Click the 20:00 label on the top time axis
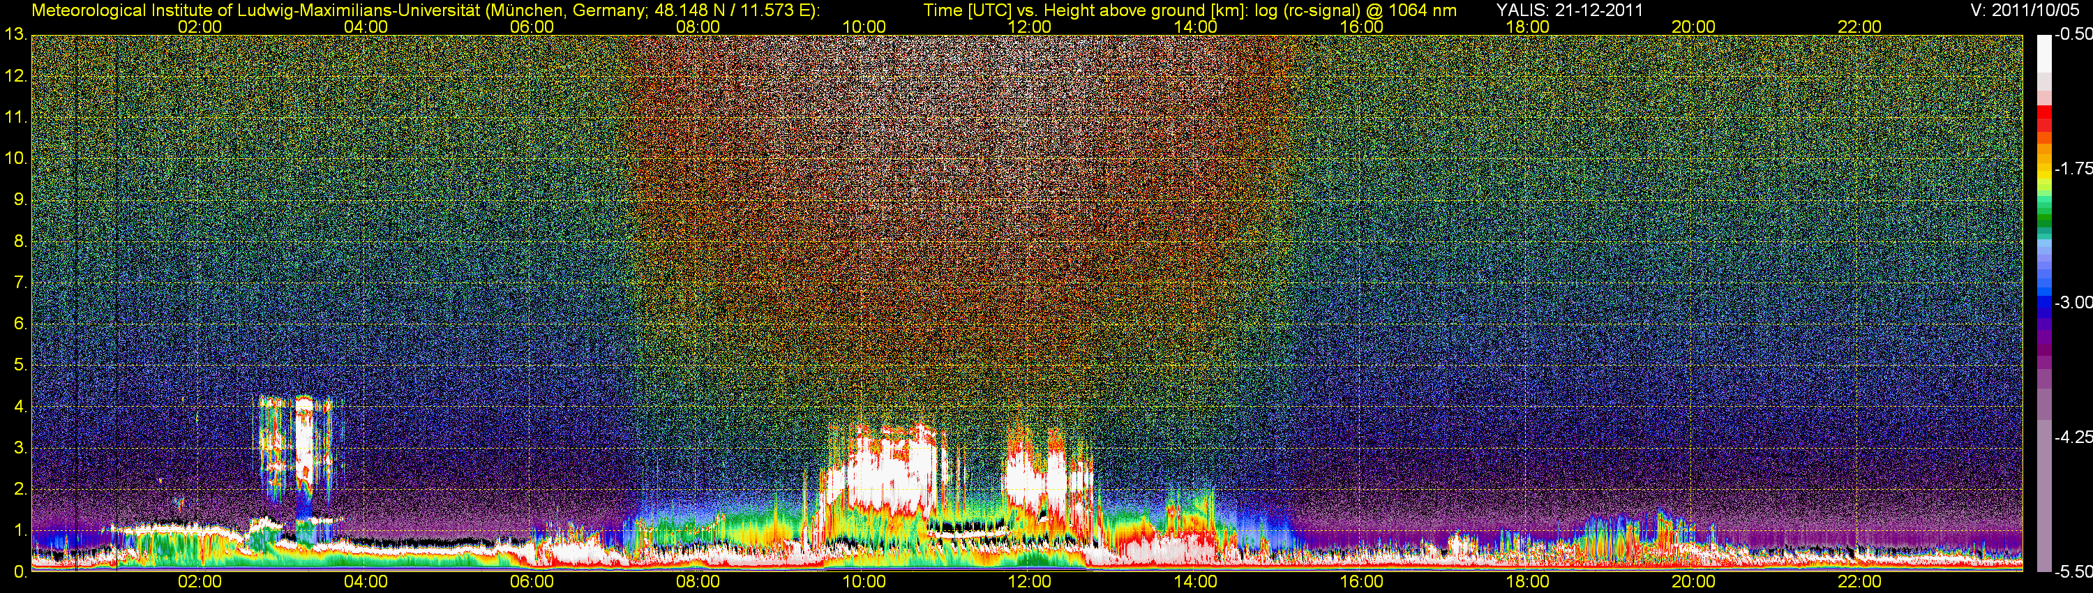The image size is (2093, 593). pos(1693,27)
